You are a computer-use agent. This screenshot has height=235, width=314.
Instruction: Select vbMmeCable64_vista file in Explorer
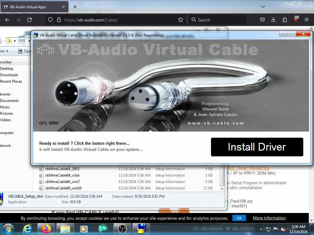point(62,175)
